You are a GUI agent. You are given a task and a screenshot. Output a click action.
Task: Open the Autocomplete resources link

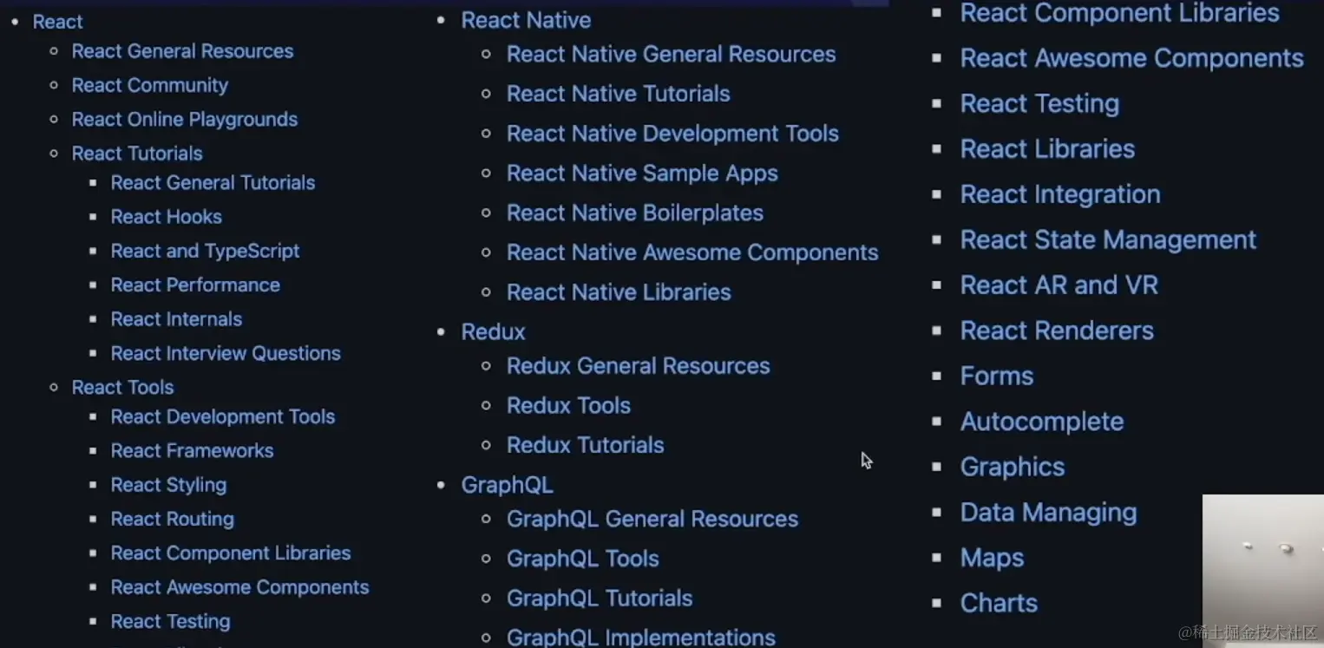1042,421
